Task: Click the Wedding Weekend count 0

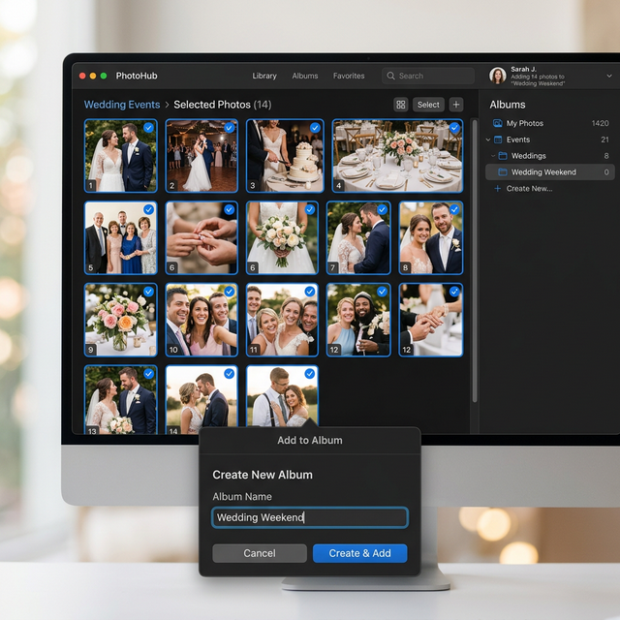Action: [x=606, y=172]
